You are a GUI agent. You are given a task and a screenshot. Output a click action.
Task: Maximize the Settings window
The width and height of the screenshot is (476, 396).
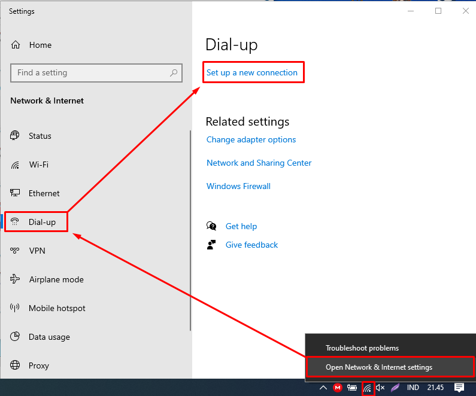tap(438, 11)
